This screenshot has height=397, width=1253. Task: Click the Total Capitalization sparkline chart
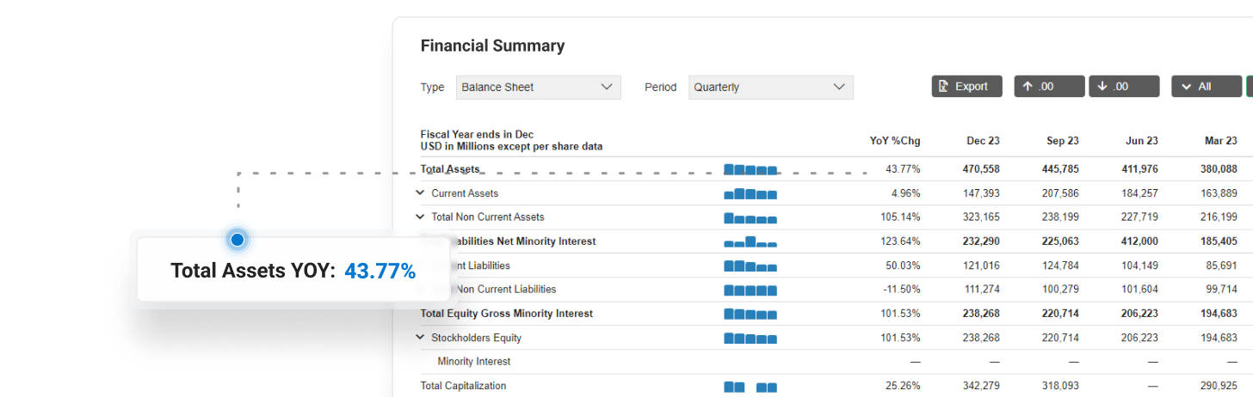pyautogui.click(x=750, y=387)
